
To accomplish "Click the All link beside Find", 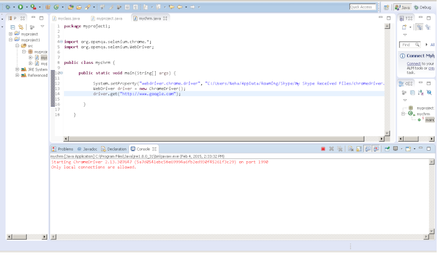I will tap(432, 44).
